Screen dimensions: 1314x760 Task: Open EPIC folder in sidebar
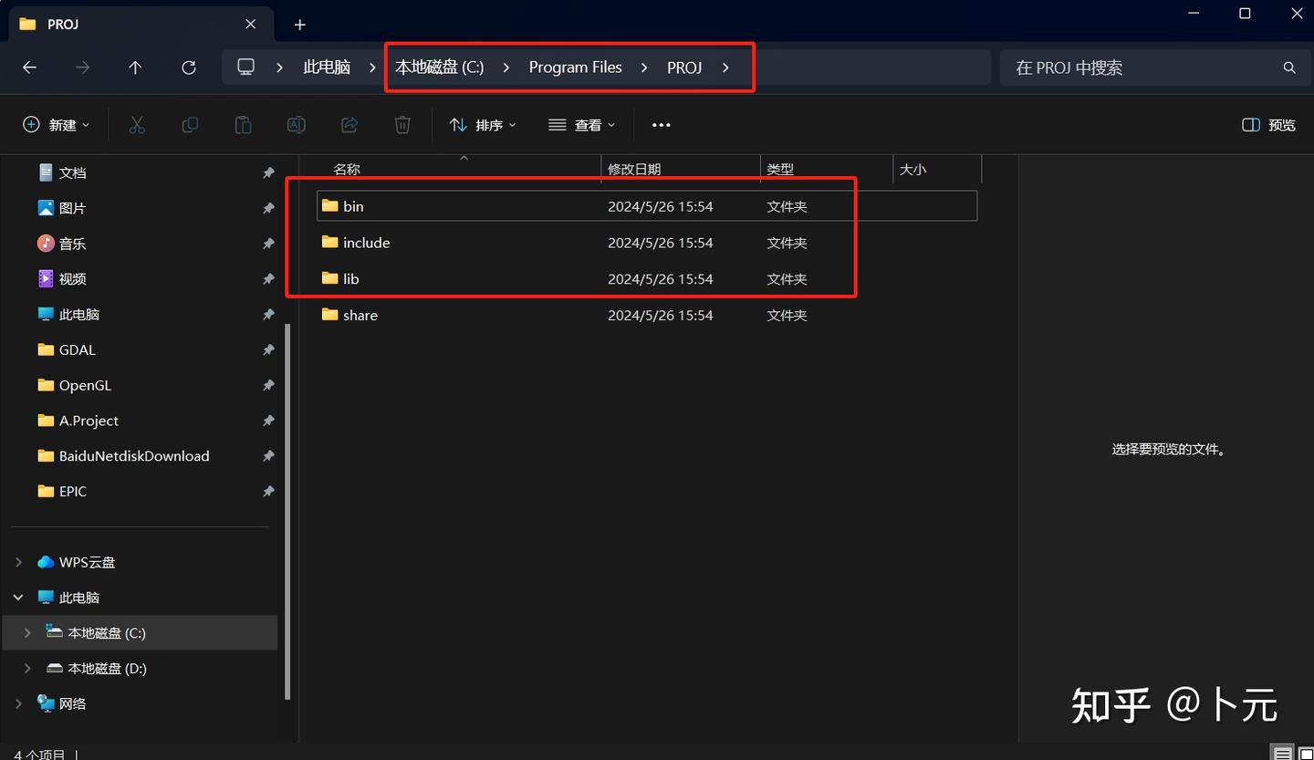coord(72,492)
